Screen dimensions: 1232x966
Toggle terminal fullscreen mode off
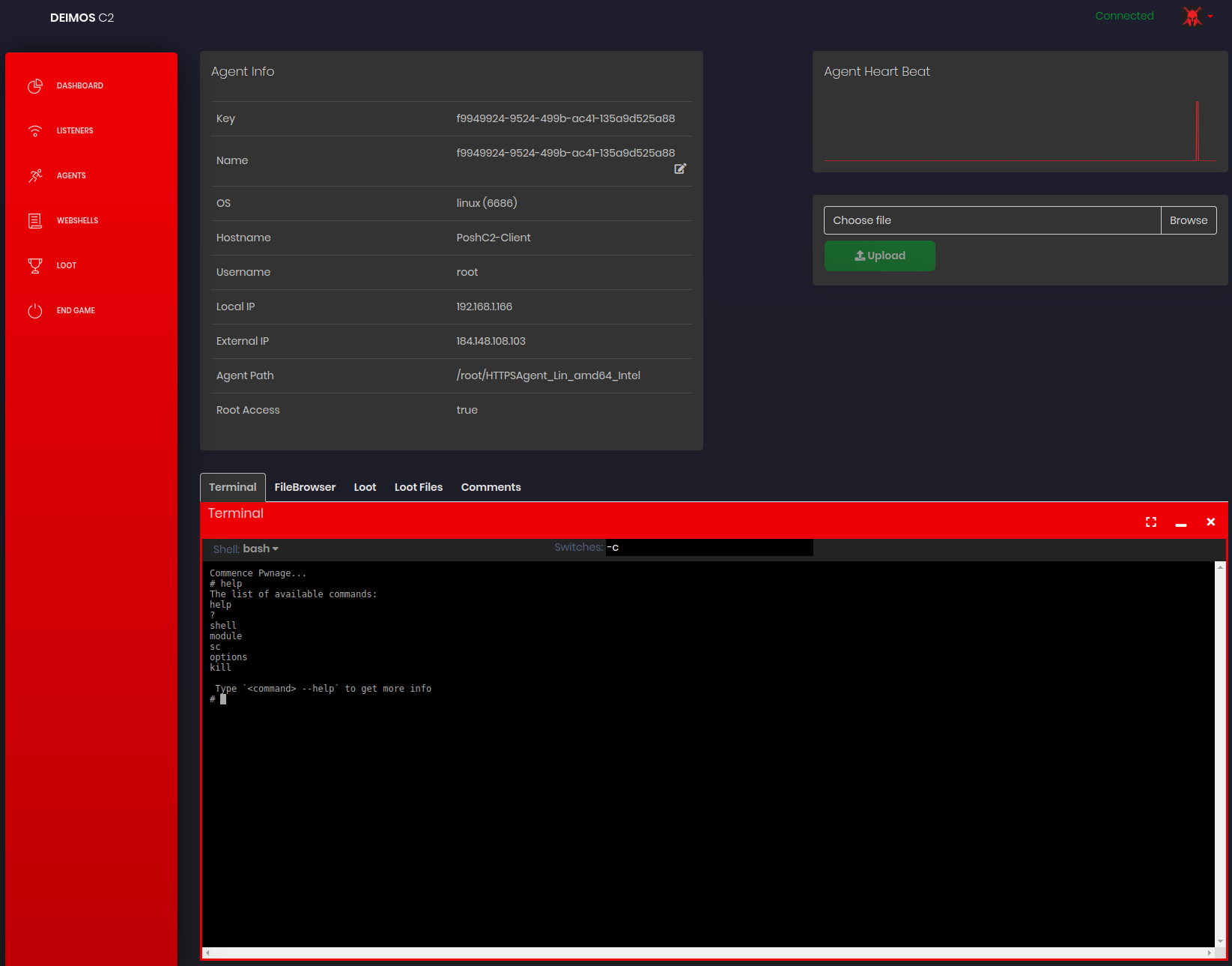coord(1151,522)
